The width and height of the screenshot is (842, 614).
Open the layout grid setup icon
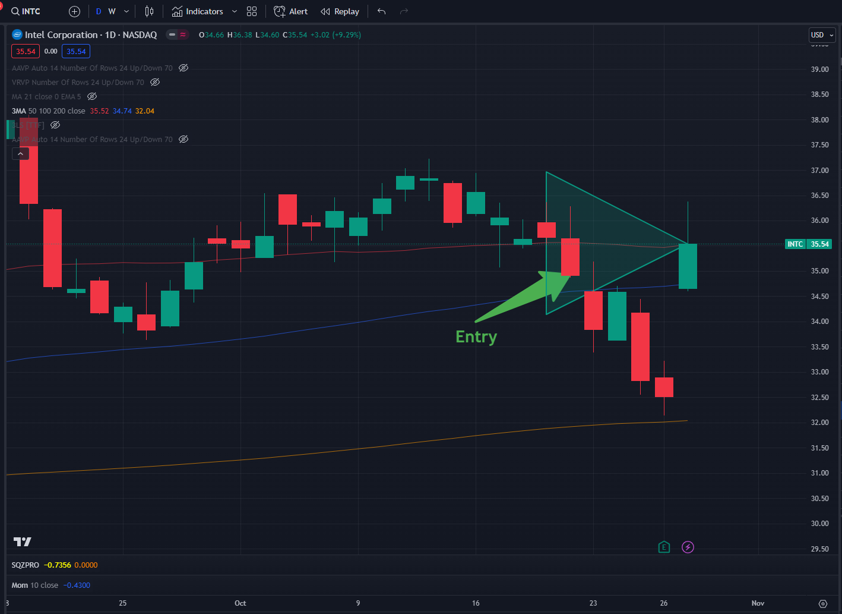click(252, 11)
